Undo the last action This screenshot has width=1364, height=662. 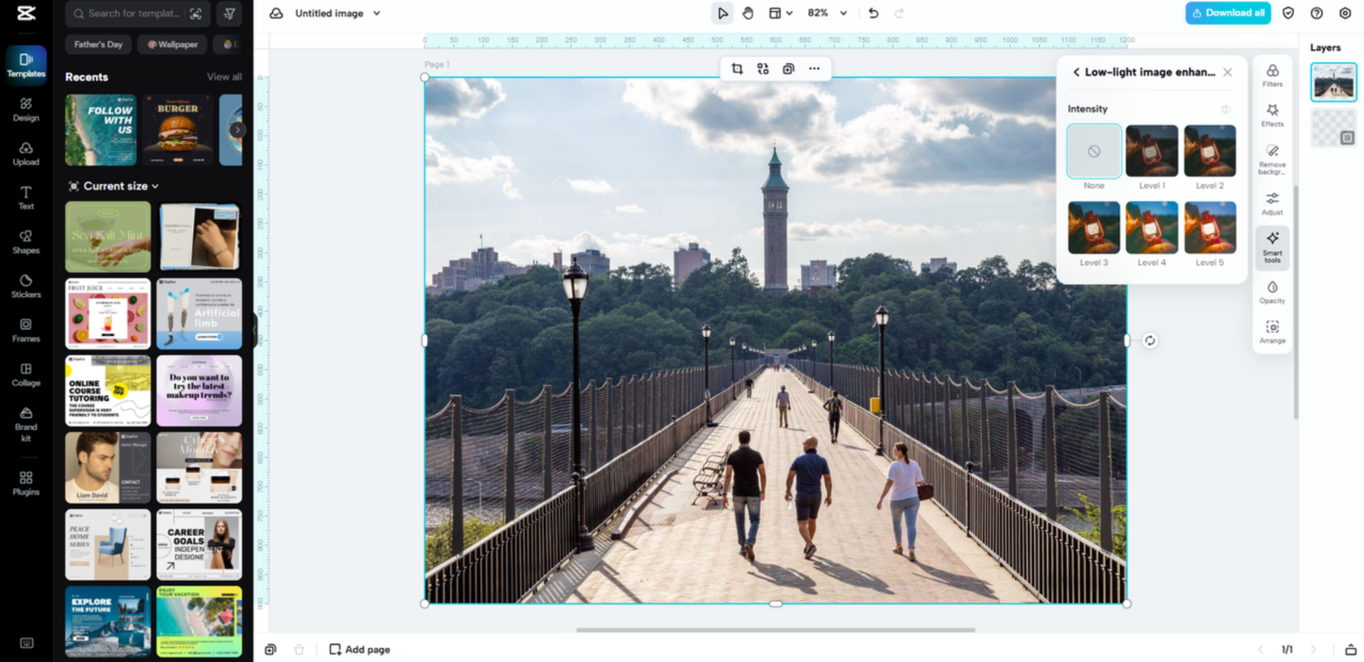(x=873, y=13)
